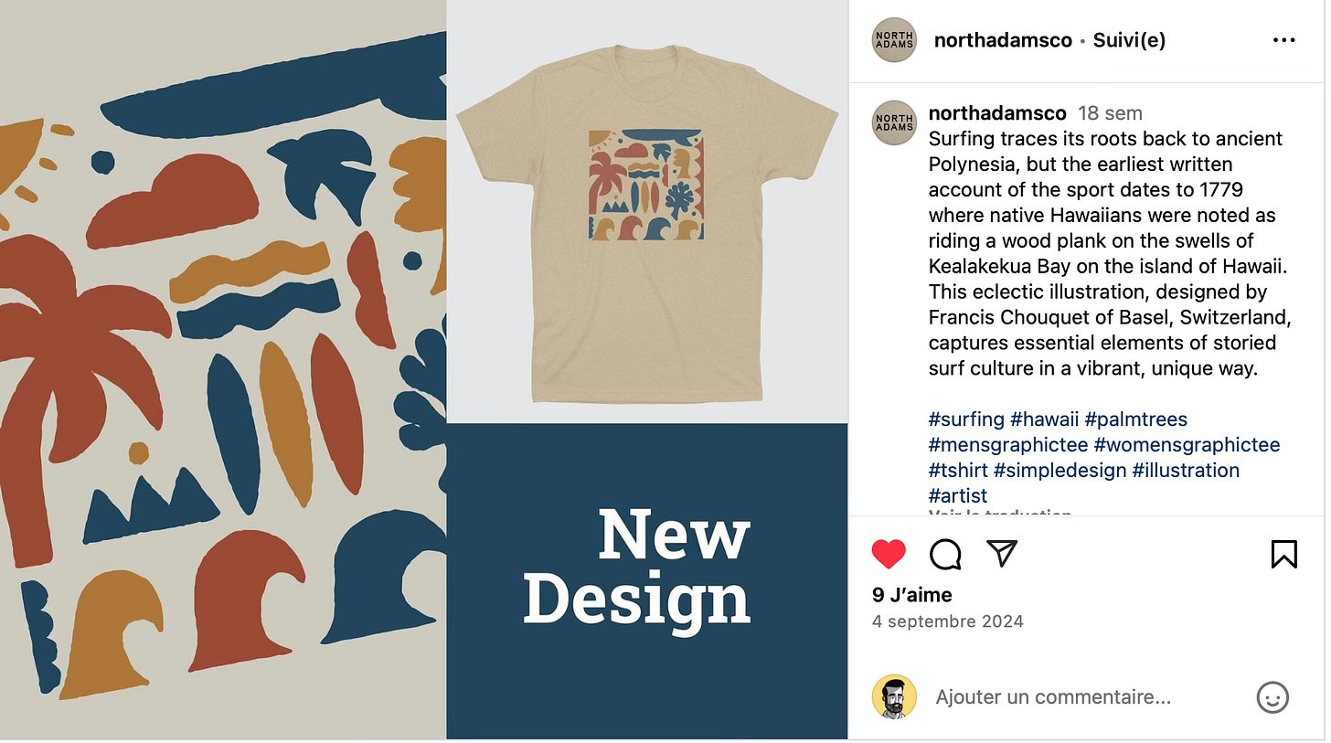1331x743 pixels.
Task: Save post with the bookmark icon
Action: (x=1284, y=554)
